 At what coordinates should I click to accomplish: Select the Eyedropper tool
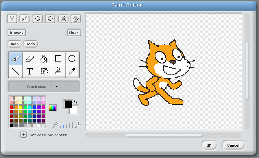pos(72,71)
